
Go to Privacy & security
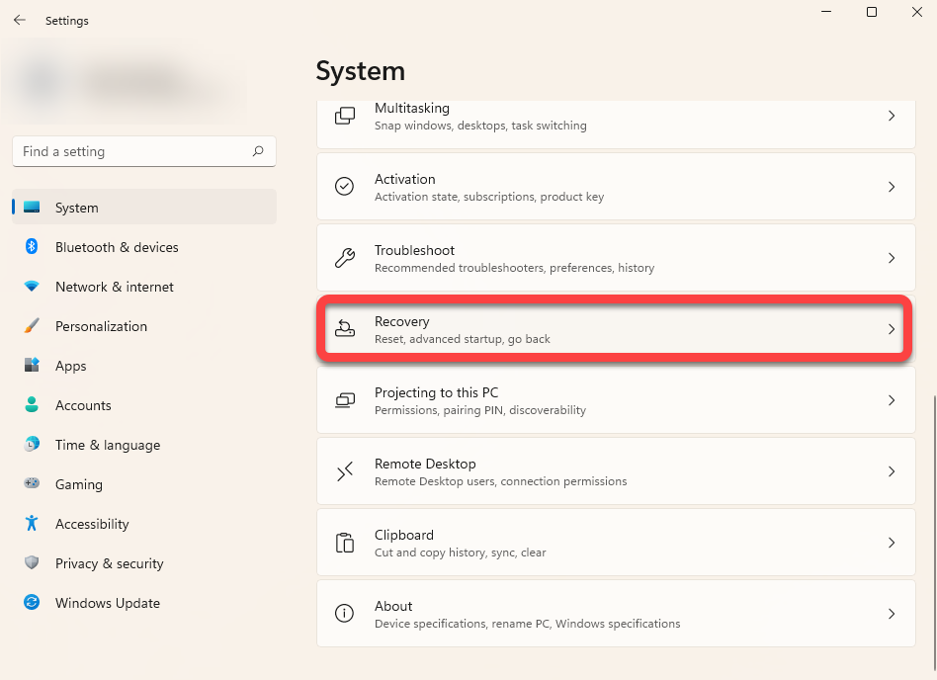pyautogui.click(x=109, y=563)
